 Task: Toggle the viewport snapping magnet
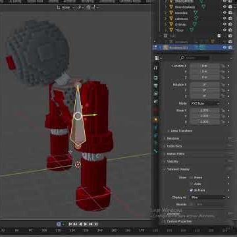[88, 7]
